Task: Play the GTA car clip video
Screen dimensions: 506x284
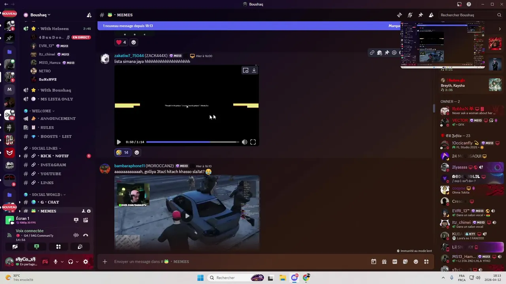Action: [187, 215]
